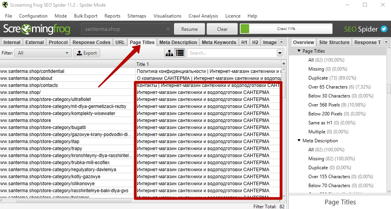This screenshot has height=209, width=391.
Task: Open Twitter bird icon
Action: [384, 29]
